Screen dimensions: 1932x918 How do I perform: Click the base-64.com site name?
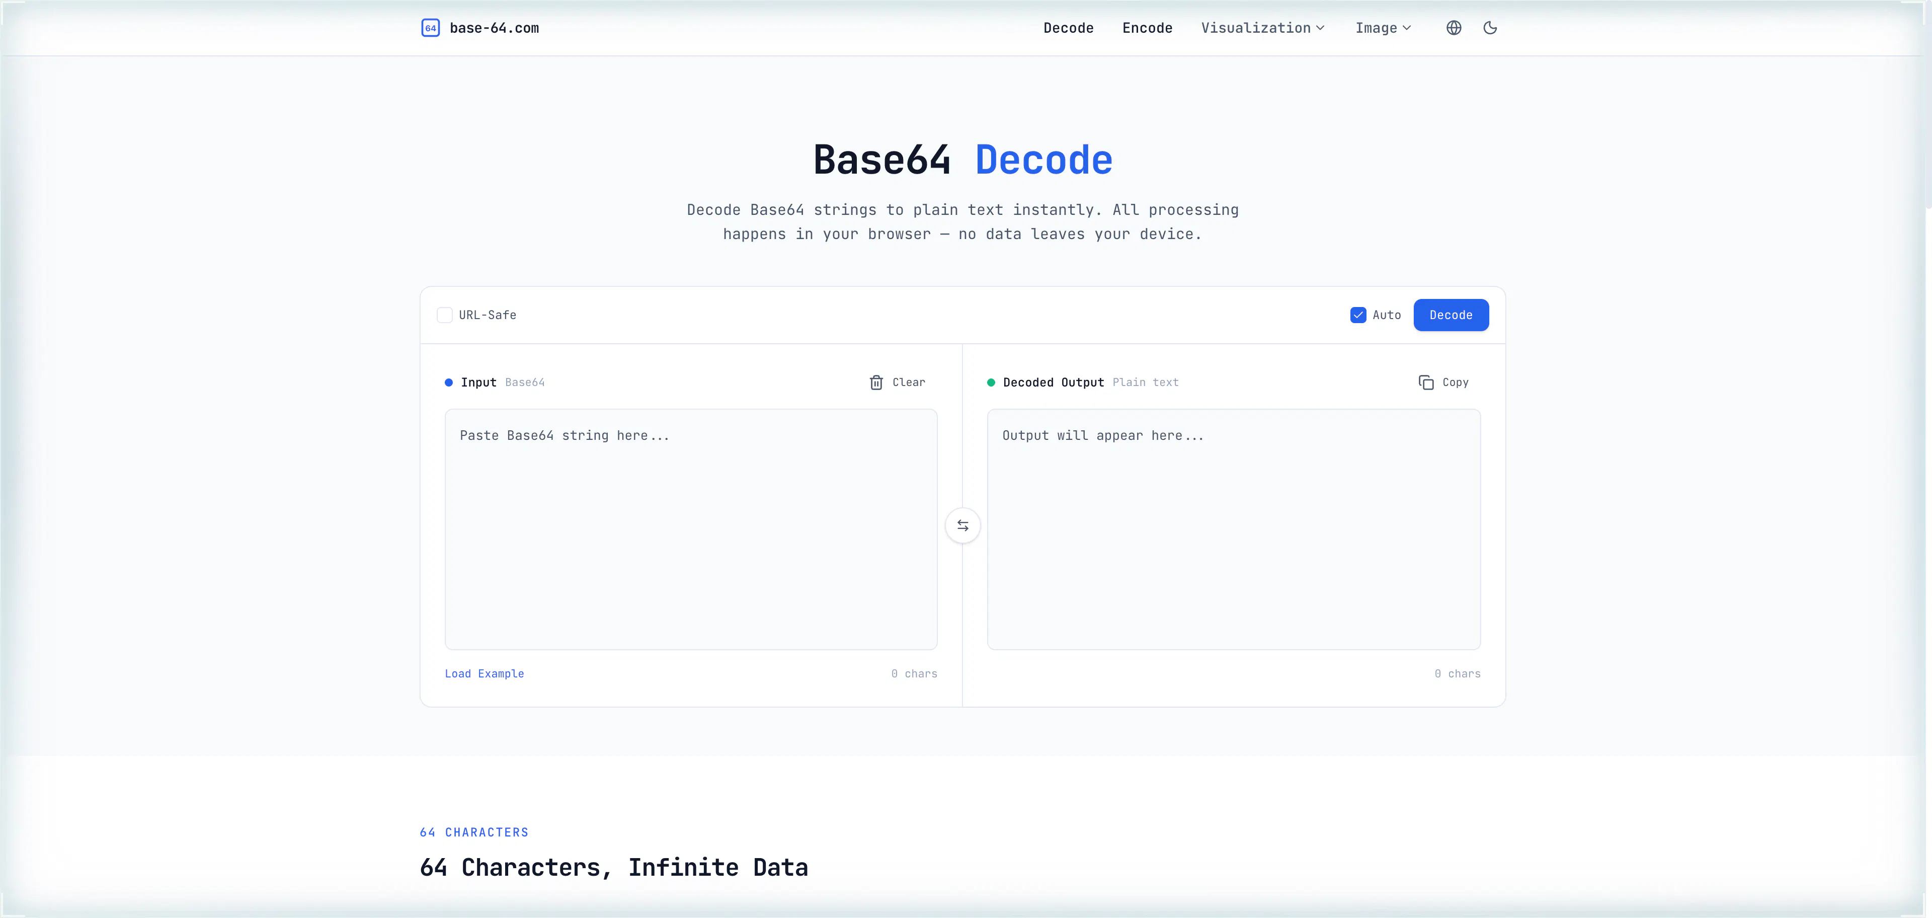pos(494,28)
